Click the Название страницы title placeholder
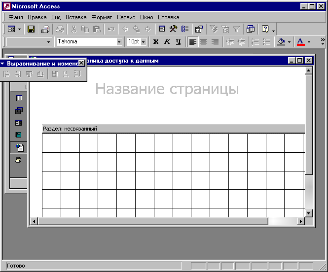328x272 pixels. 167,89
